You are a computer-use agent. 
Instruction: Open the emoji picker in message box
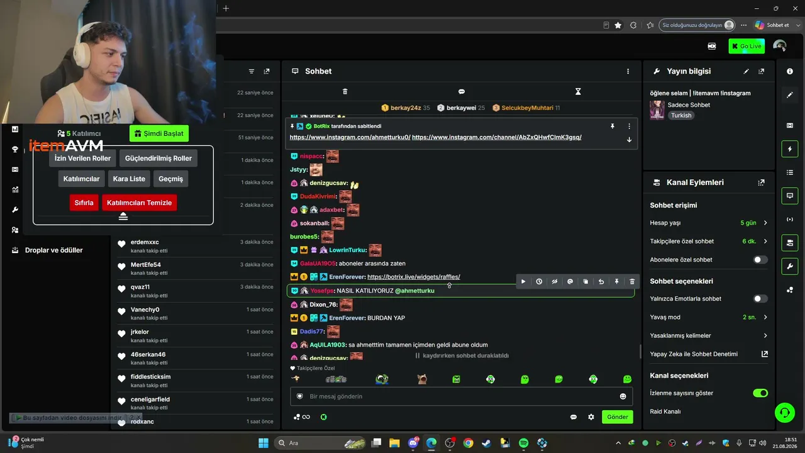tap(623, 396)
